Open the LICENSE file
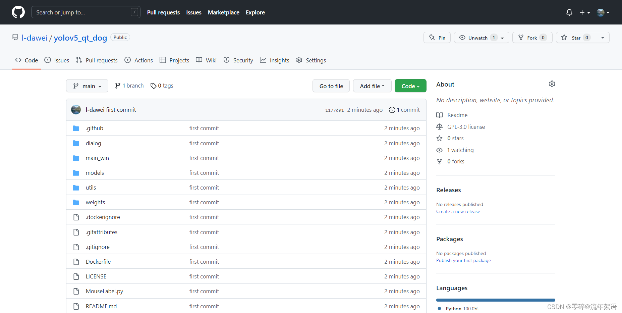622x313 pixels. pos(96,276)
